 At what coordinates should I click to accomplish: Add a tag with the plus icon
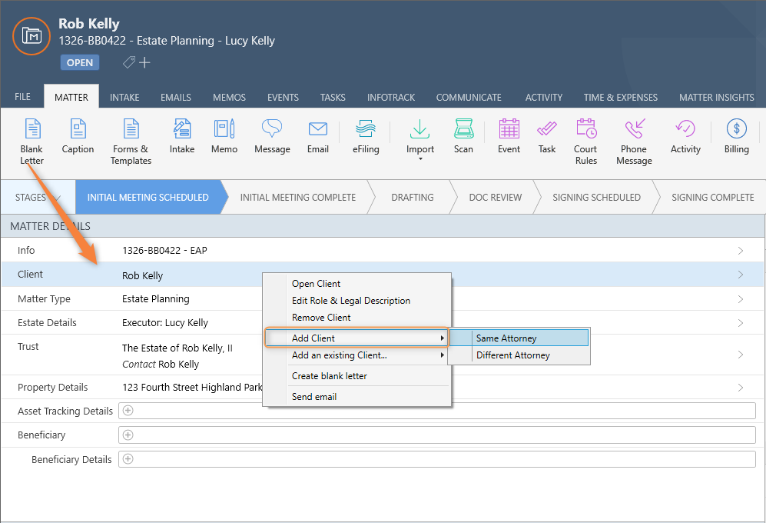click(x=144, y=62)
